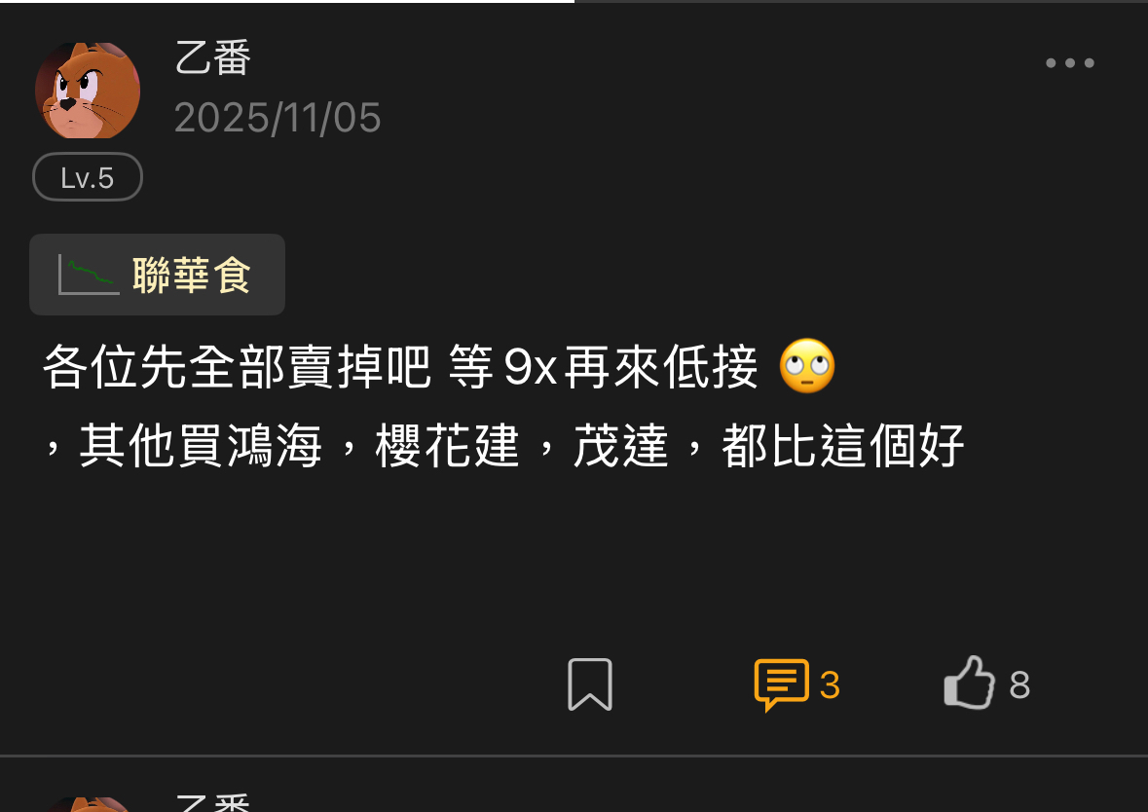Open 乙番's cartoon mouse avatar
This screenshot has height=812, width=1148.
[87, 90]
